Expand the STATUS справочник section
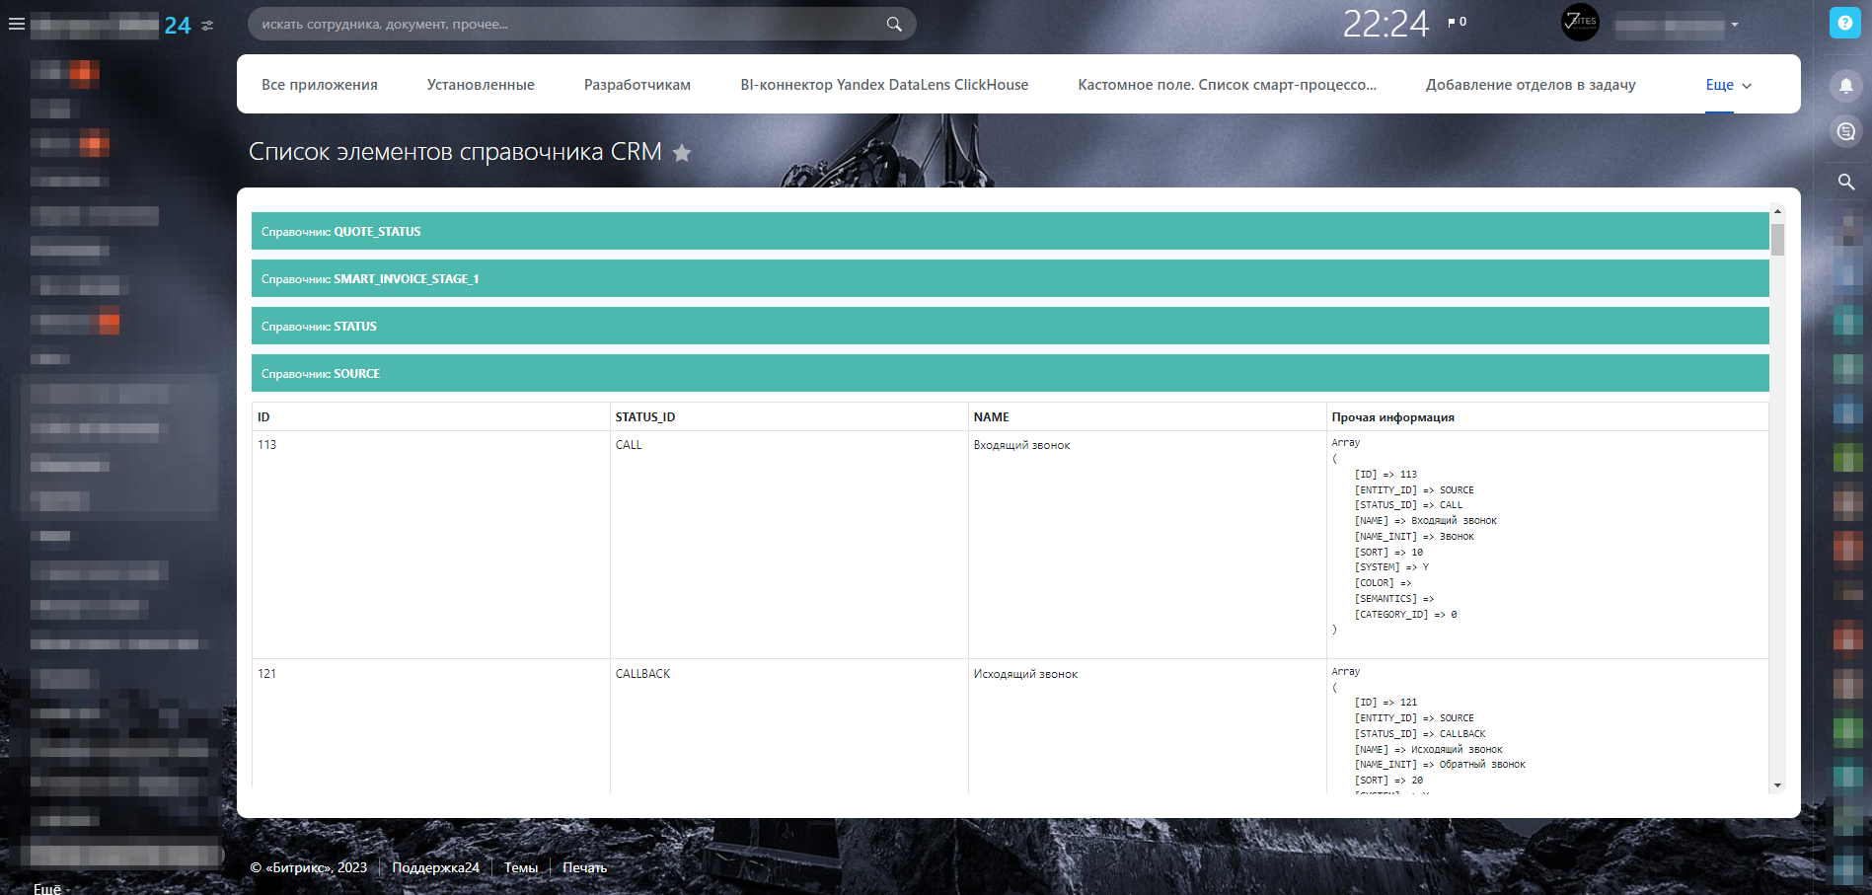 (1010, 326)
